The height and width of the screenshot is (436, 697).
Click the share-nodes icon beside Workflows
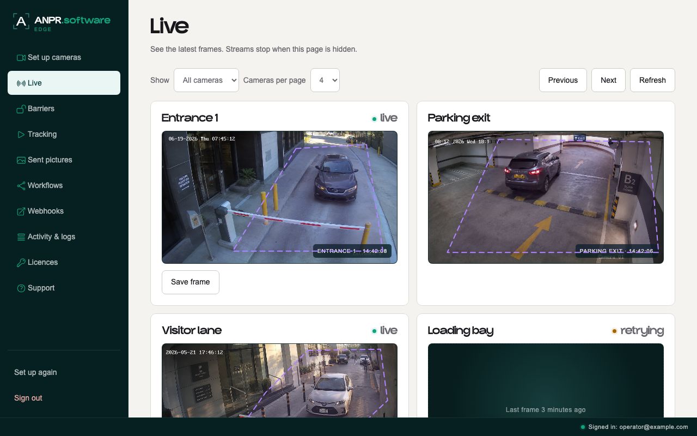(21, 186)
